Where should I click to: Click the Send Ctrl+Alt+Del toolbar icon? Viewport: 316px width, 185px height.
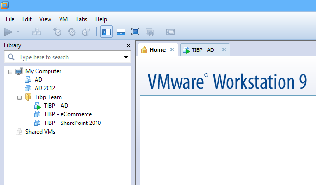tap(36, 32)
